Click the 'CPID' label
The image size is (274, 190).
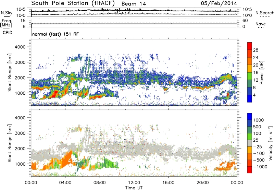8,33
